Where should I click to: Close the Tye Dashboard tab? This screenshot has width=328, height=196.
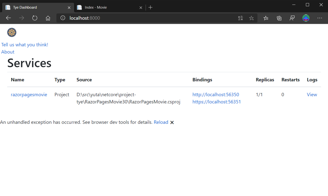[x=69, y=7]
